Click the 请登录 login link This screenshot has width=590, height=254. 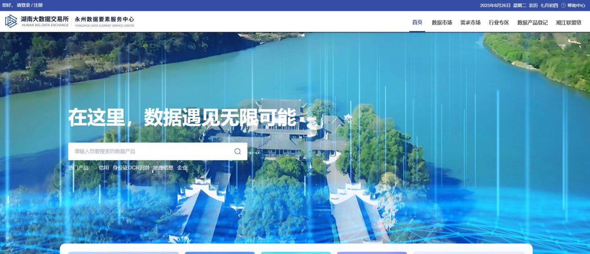click(x=23, y=5)
